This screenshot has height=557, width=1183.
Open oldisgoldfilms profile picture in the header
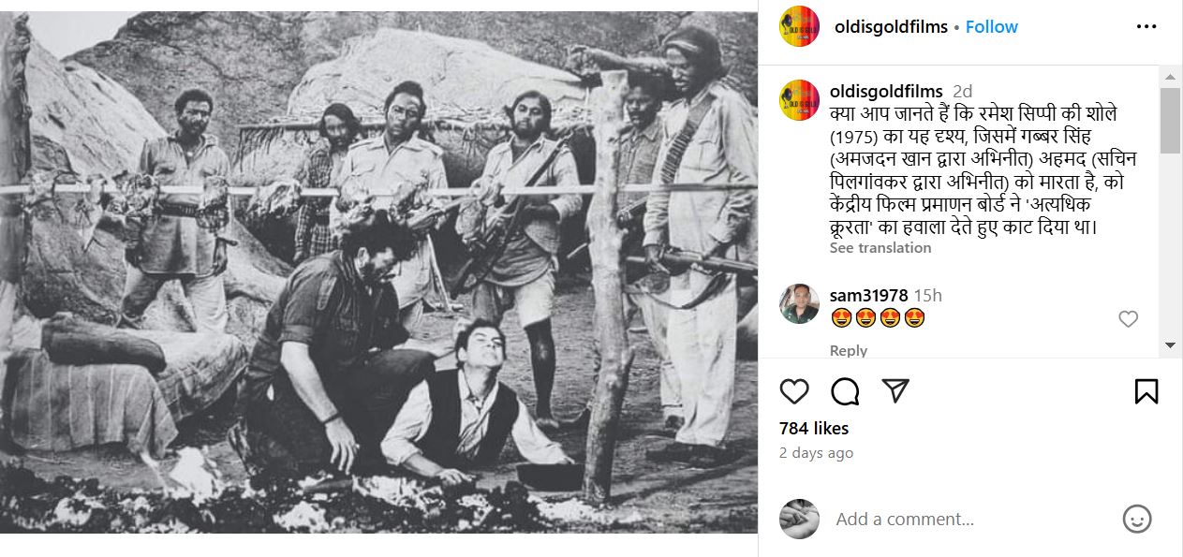point(800,27)
